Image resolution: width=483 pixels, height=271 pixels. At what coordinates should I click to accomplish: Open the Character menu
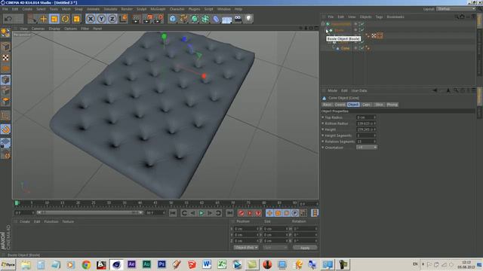coord(177,9)
